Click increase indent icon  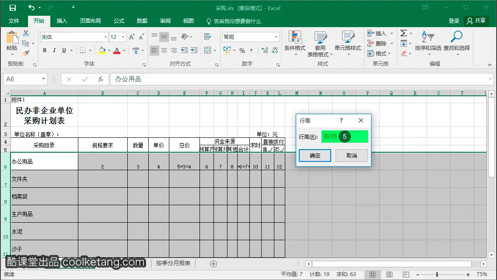(194, 50)
